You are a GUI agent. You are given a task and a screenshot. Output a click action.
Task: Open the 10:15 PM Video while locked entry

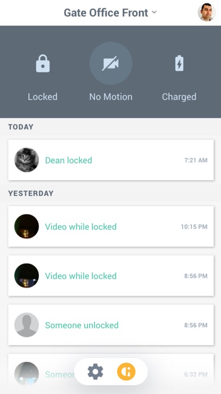click(111, 226)
